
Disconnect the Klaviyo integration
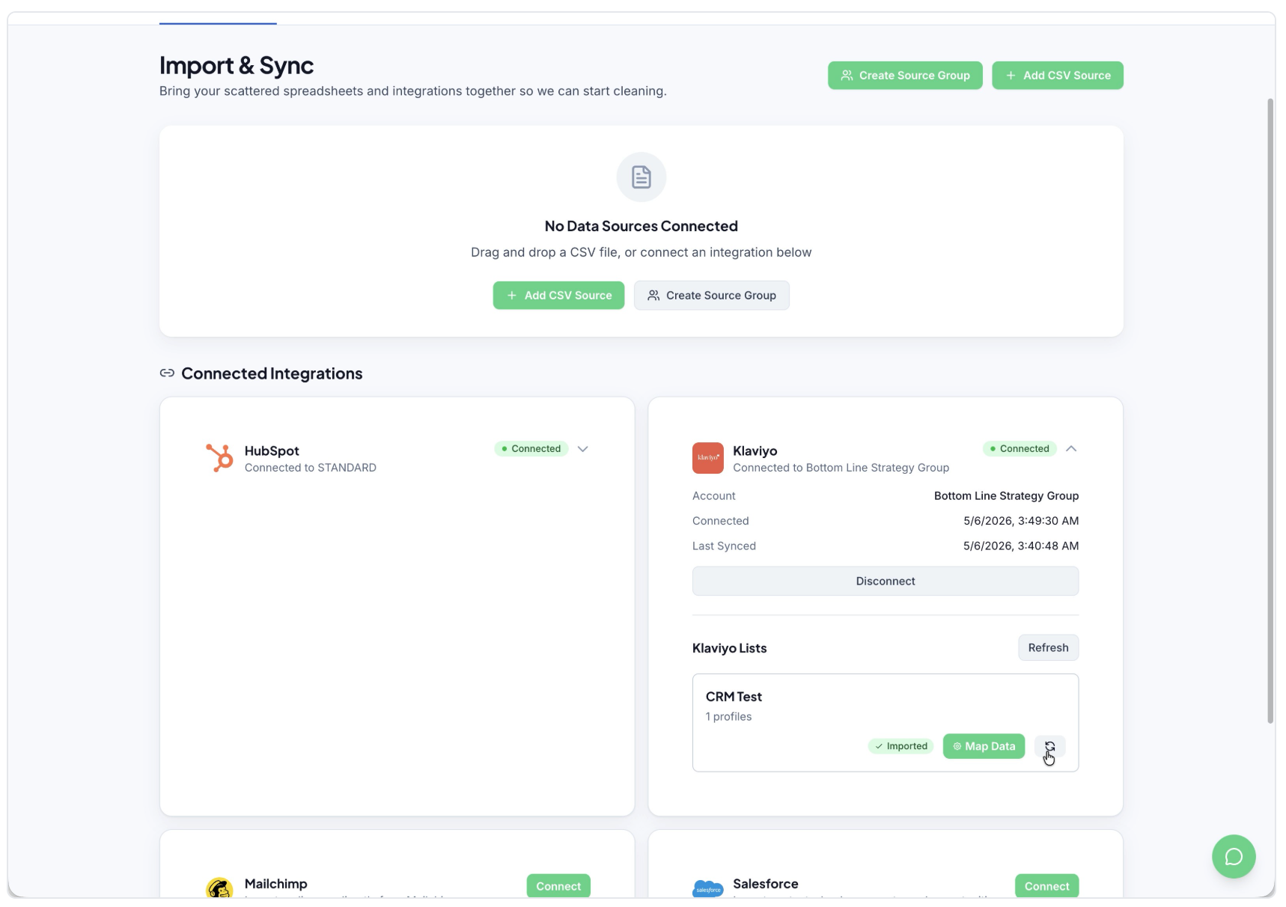[886, 581]
